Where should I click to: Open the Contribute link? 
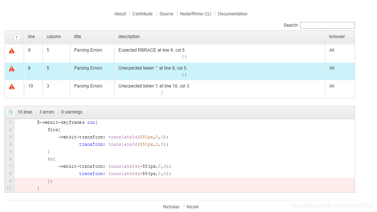pyautogui.click(x=142, y=14)
